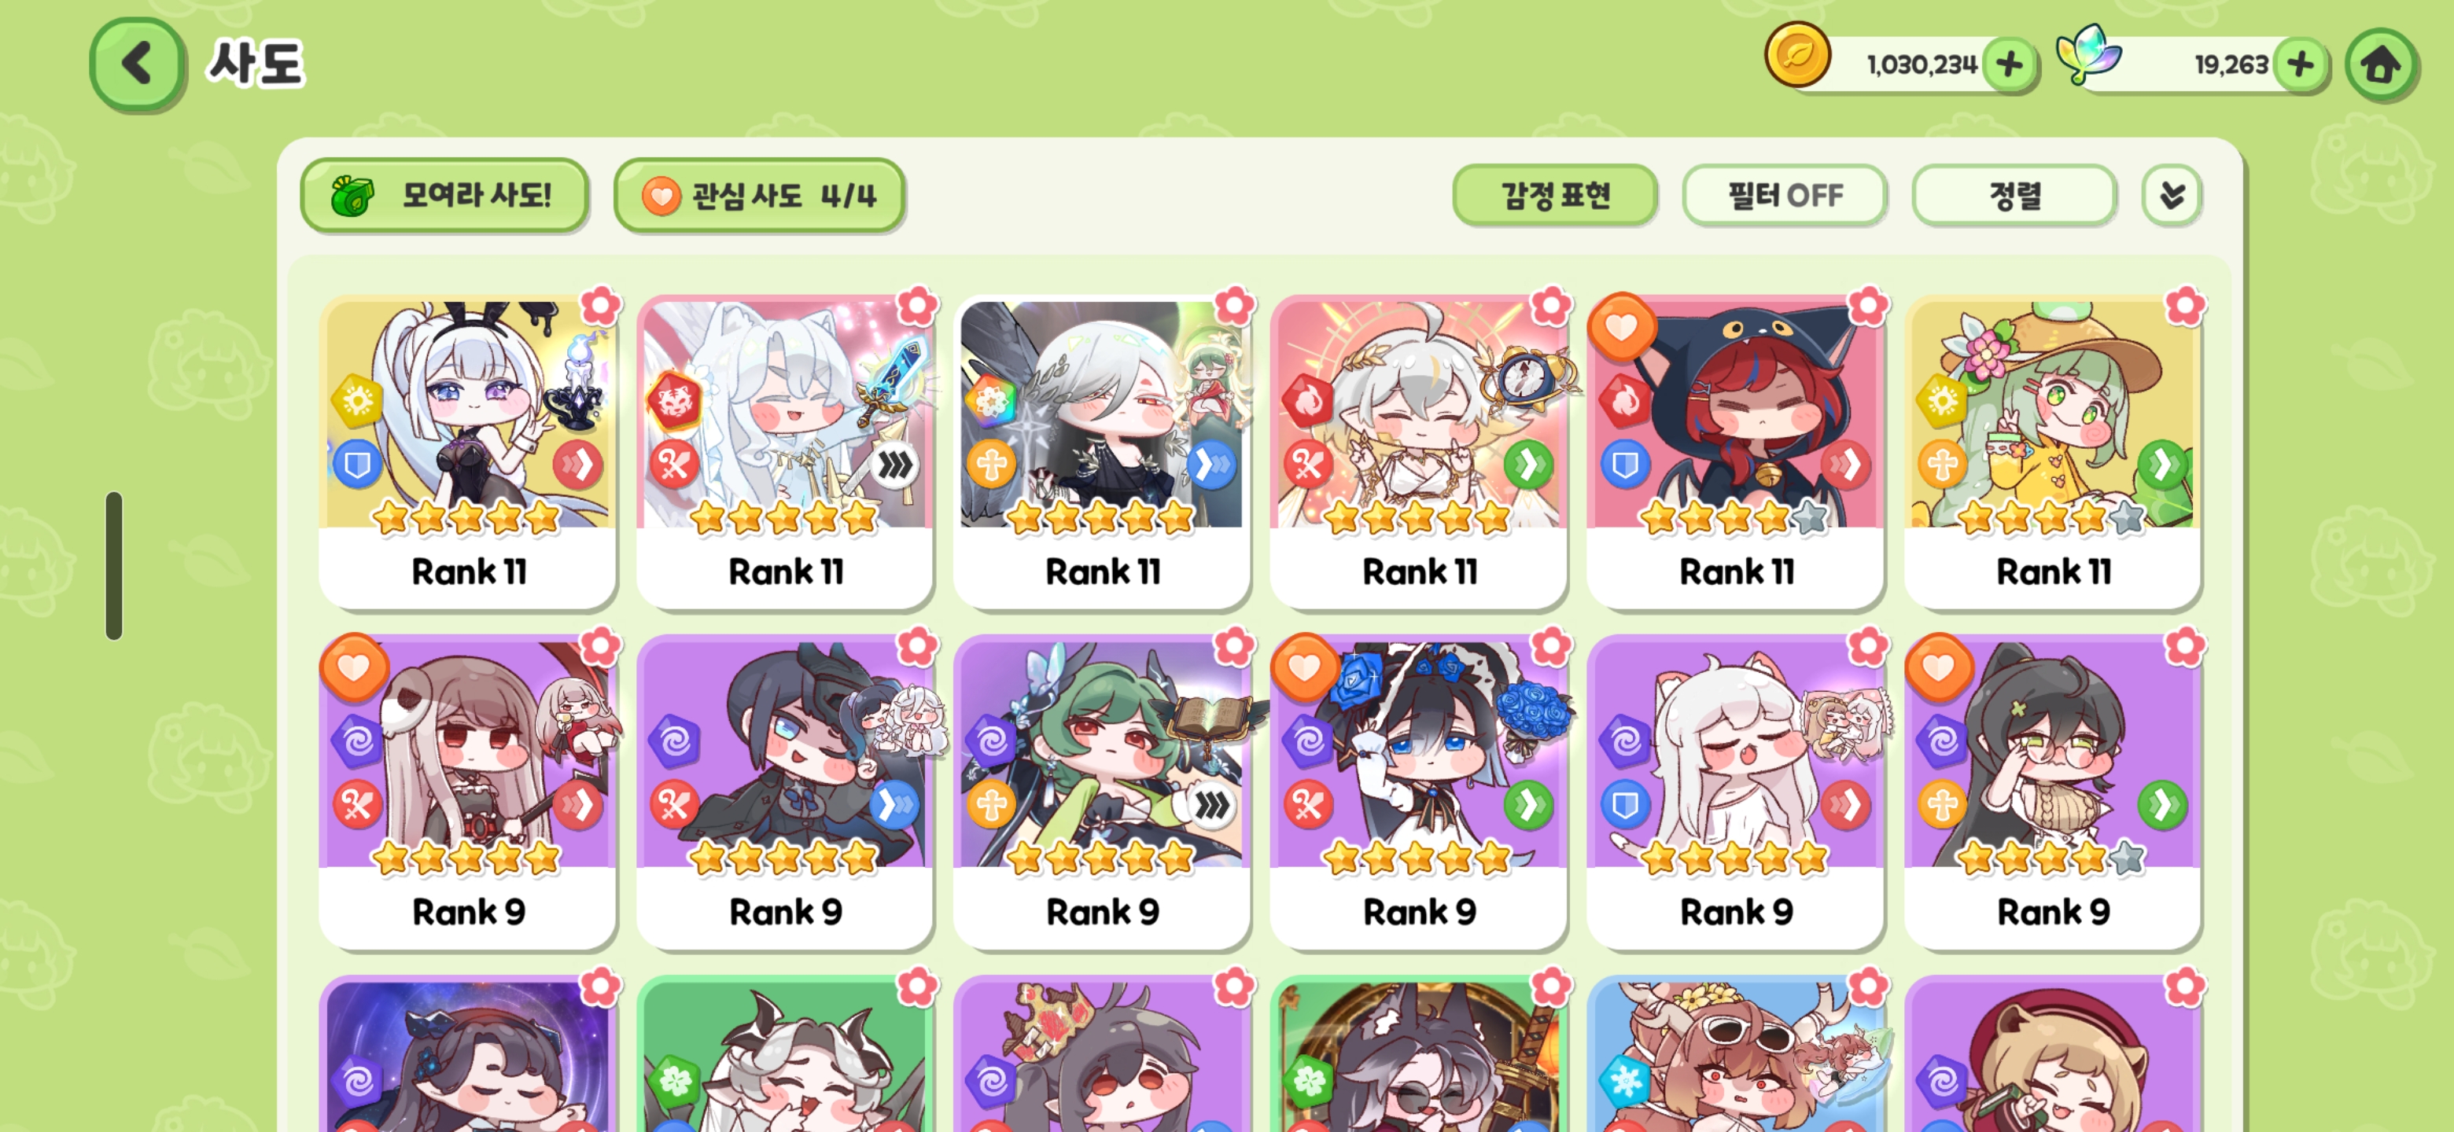Click the pink flower badge on green-hat Rank 11 card
This screenshot has width=2454, height=1132.
pyautogui.click(x=2184, y=306)
